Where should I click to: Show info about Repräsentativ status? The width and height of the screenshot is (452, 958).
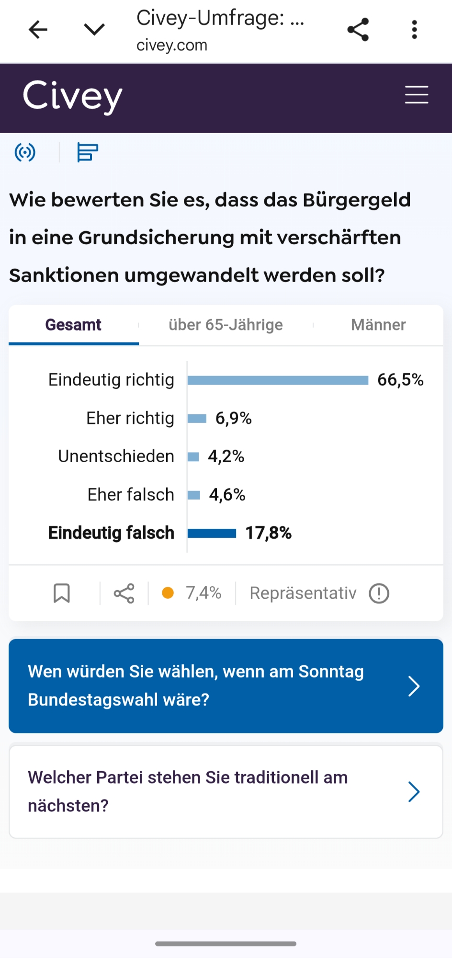(x=379, y=593)
